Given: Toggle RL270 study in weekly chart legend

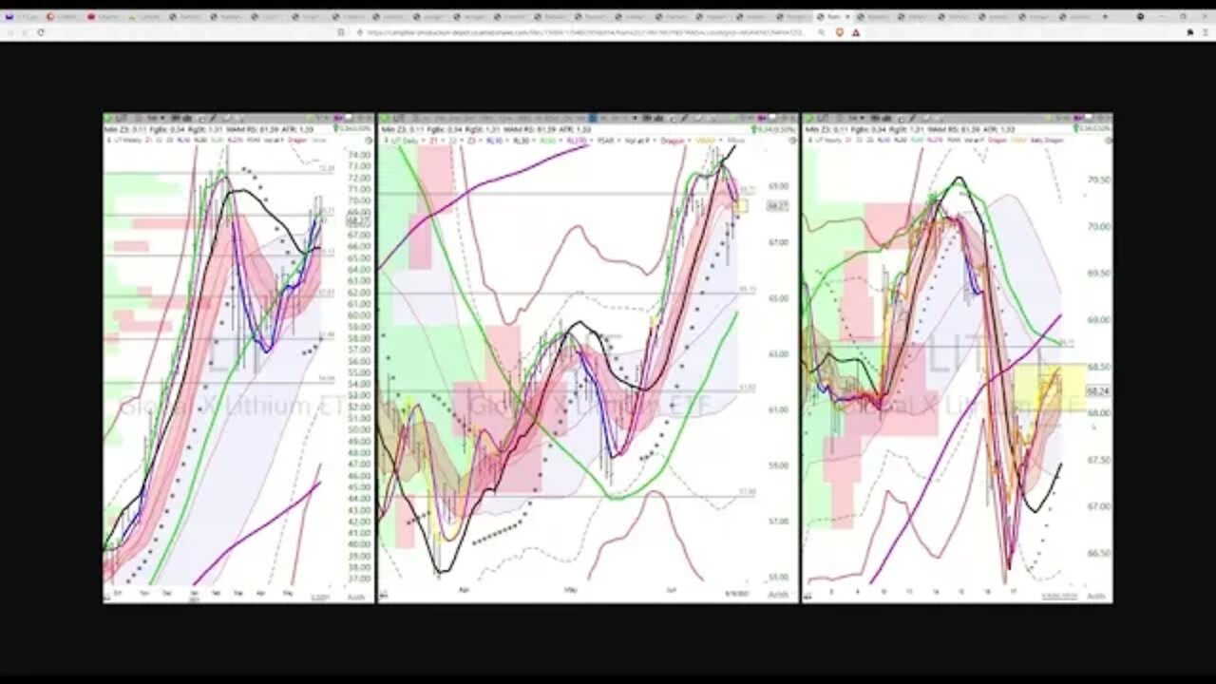Looking at the screenshot, I should pos(236,140).
